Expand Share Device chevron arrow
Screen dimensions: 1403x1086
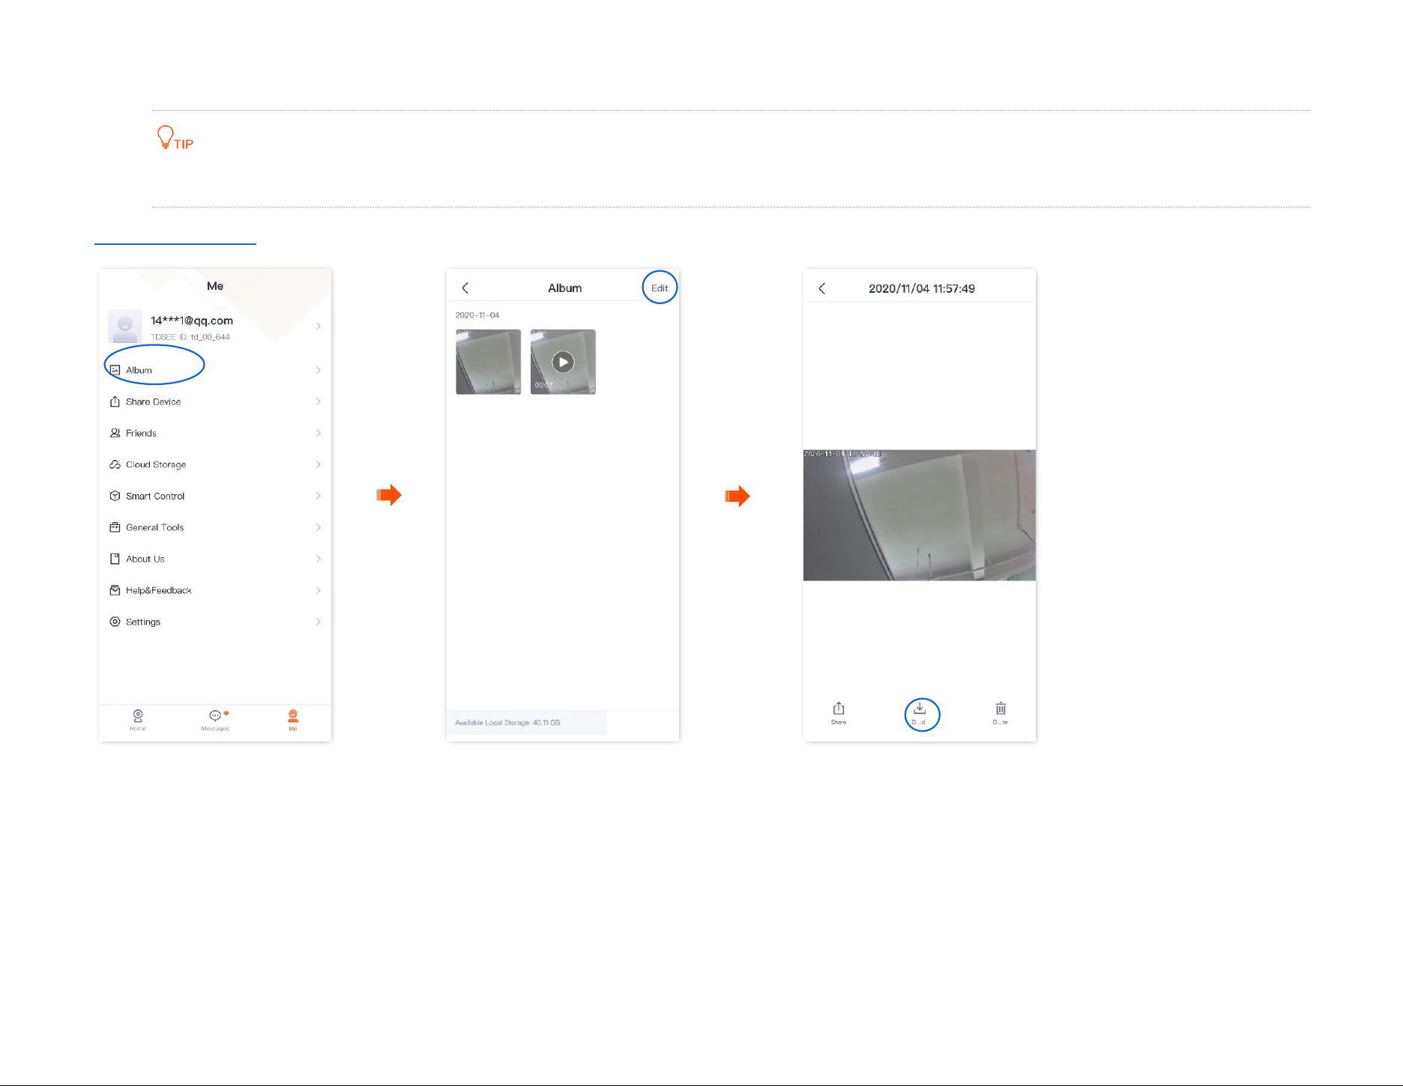[319, 401]
